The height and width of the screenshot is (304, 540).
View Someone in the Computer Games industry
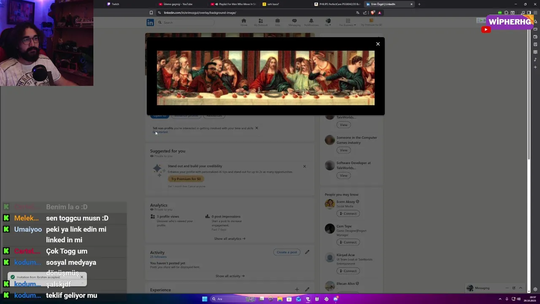344,150
